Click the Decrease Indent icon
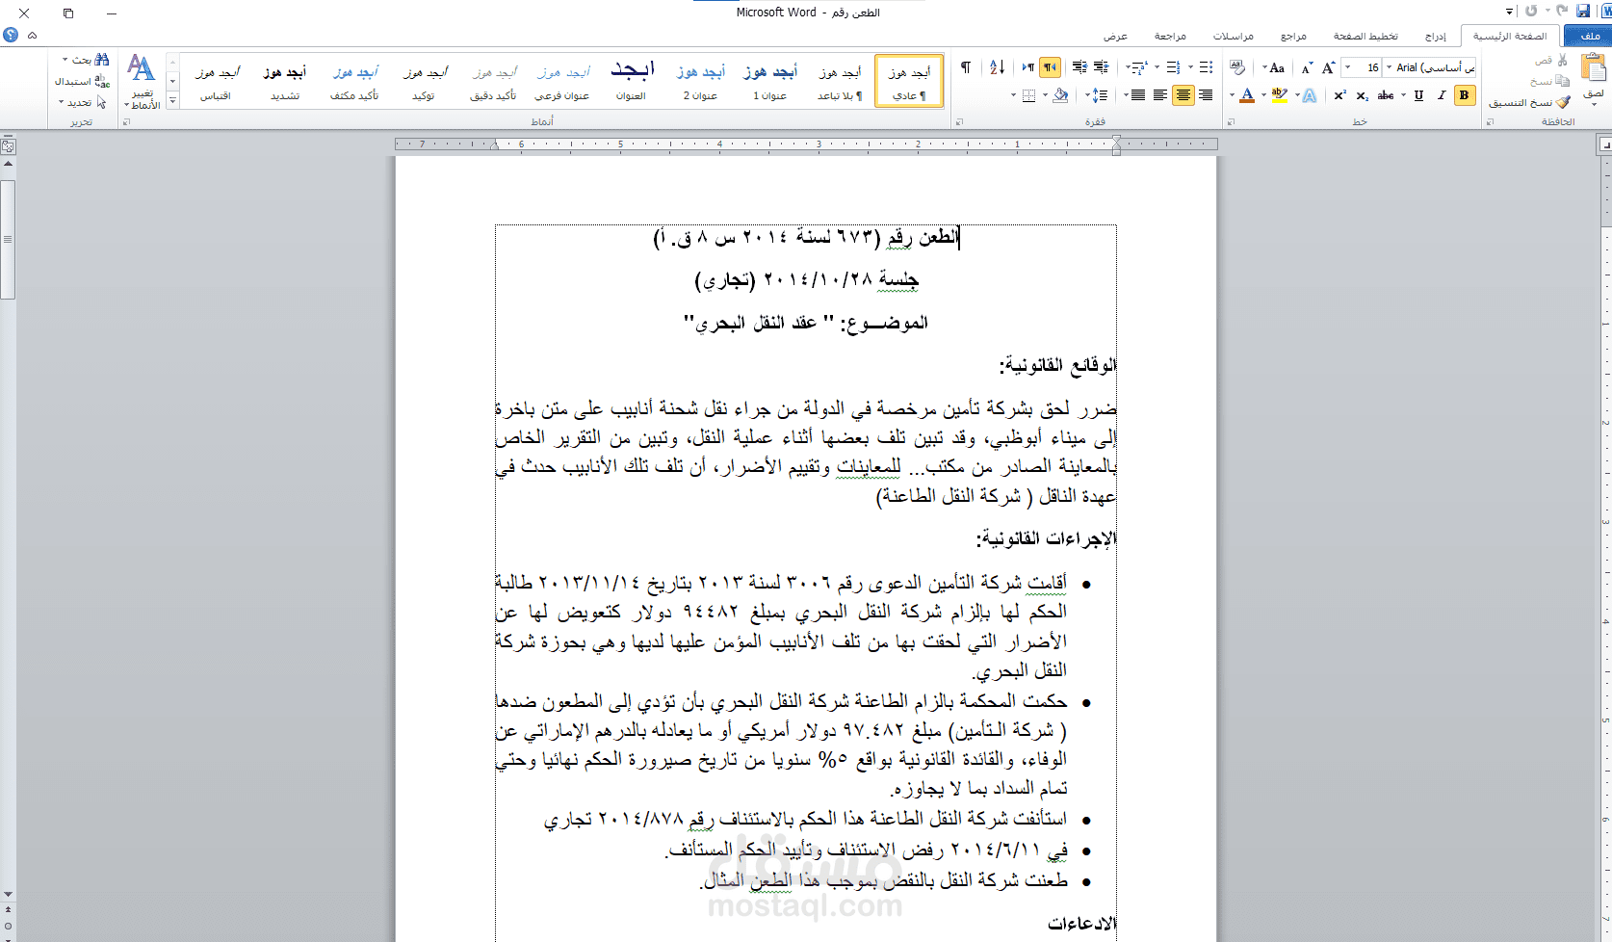The height and width of the screenshot is (942, 1612). coord(1102,66)
